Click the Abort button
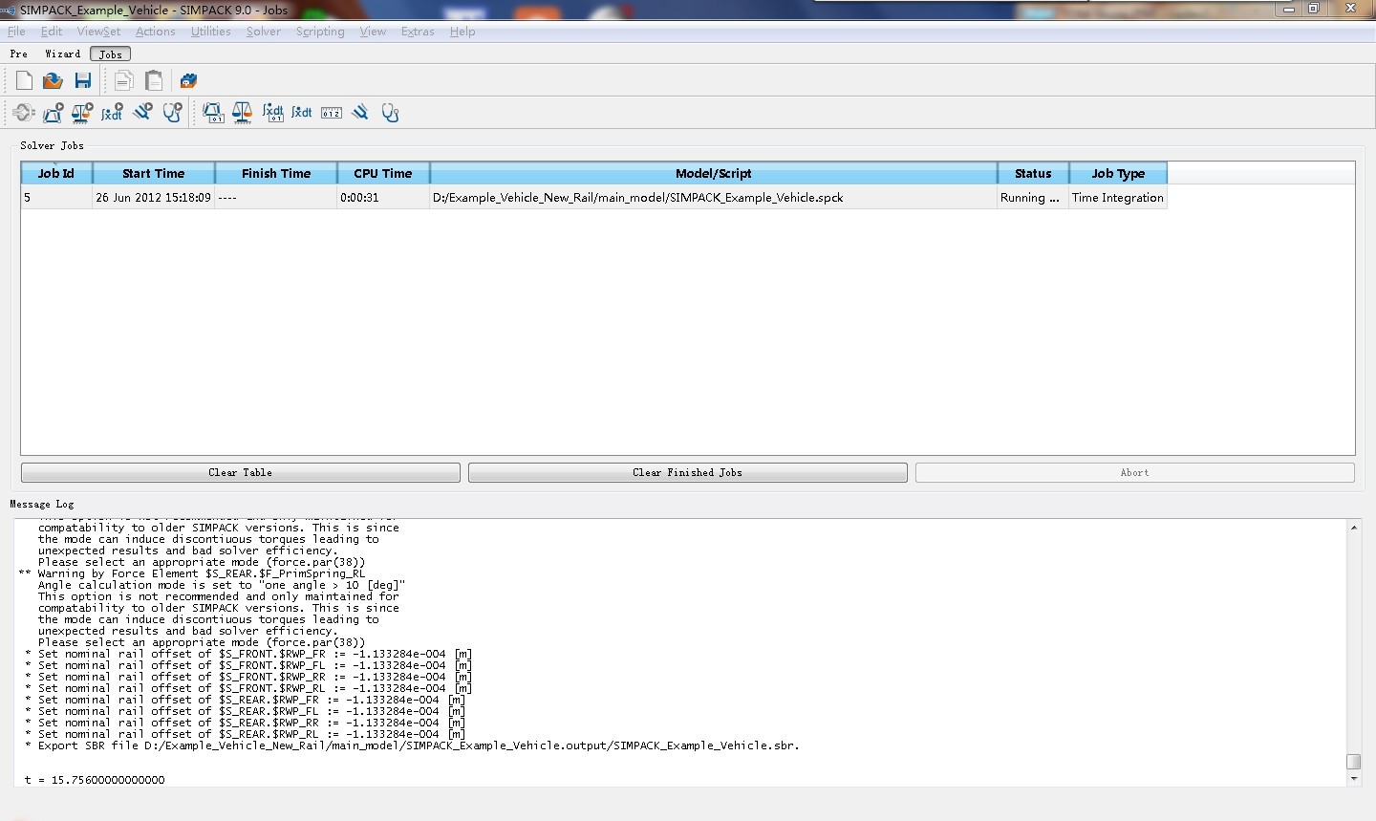The width and height of the screenshot is (1376, 821). (1135, 472)
